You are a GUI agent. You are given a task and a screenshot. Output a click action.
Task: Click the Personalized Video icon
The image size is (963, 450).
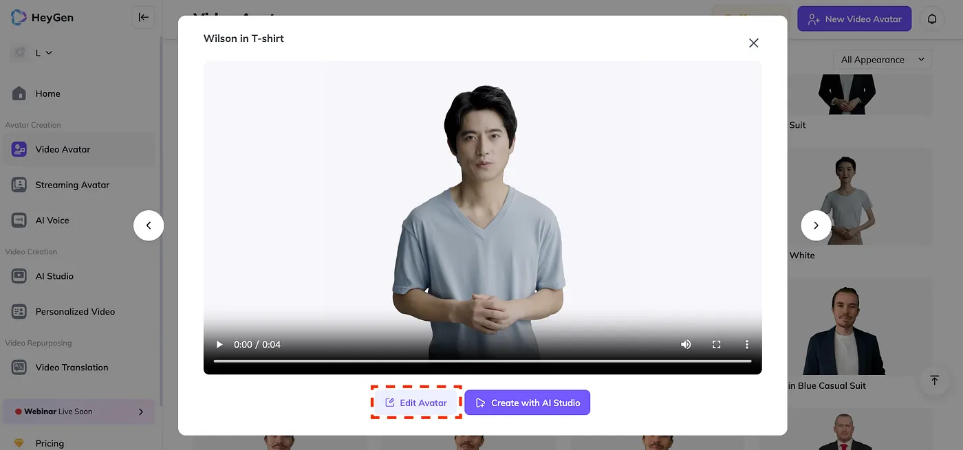coord(19,311)
